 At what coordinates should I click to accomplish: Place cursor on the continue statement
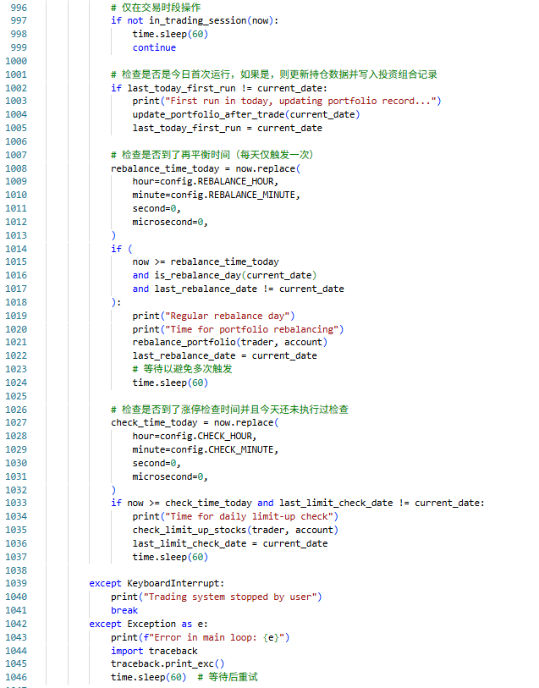(154, 47)
